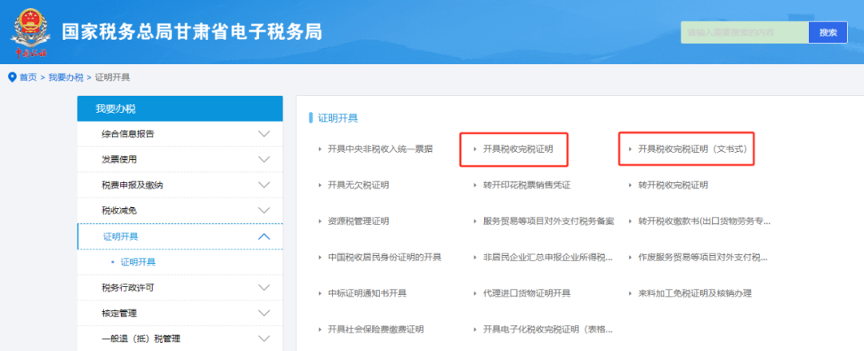864x351 pixels.
Task: Click the 我要办税 sidebar header
Action: point(180,109)
